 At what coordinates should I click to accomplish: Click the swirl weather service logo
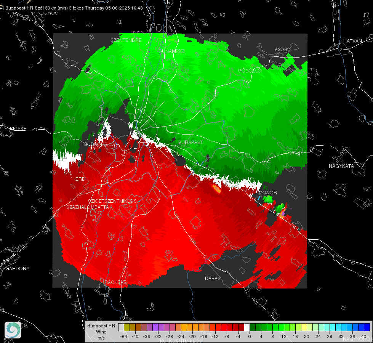click(13, 330)
